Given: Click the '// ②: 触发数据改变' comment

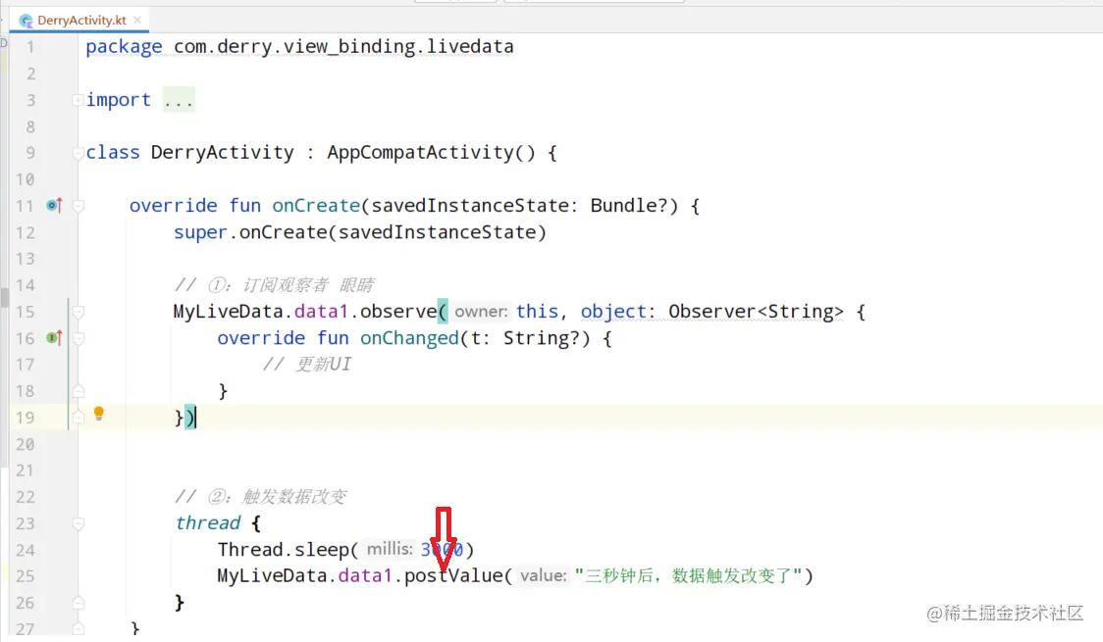Looking at the screenshot, I should pyautogui.click(x=261, y=497).
